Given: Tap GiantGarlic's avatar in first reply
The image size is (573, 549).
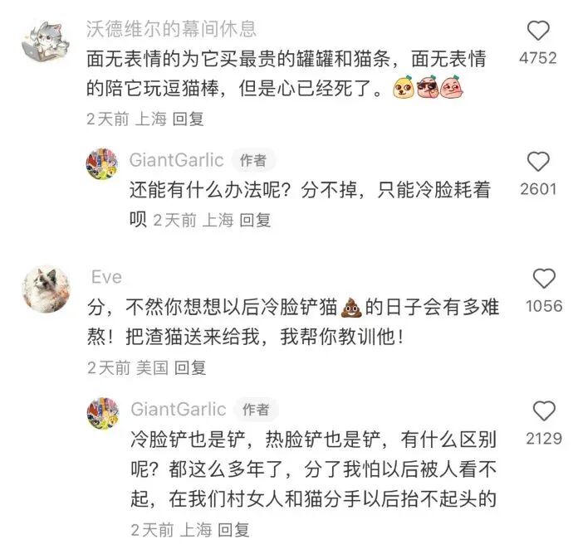Looking at the screenshot, I should (102, 163).
